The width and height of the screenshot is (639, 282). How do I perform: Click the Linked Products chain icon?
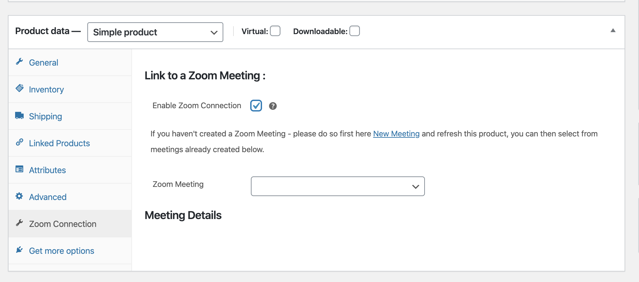coord(19,142)
